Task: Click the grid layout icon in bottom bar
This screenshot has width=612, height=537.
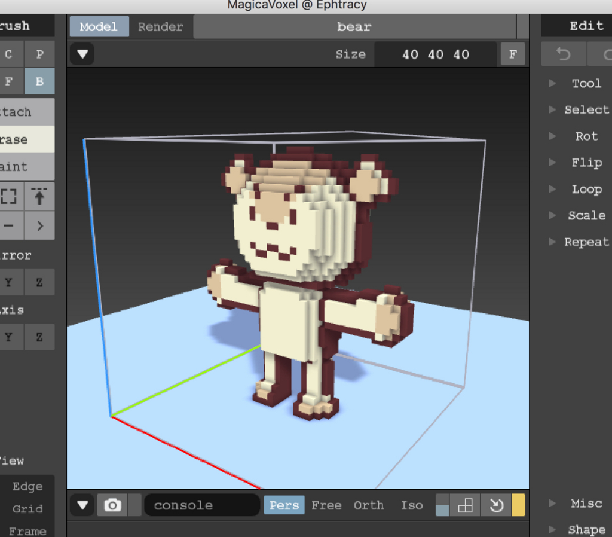Action: (x=465, y=505)
